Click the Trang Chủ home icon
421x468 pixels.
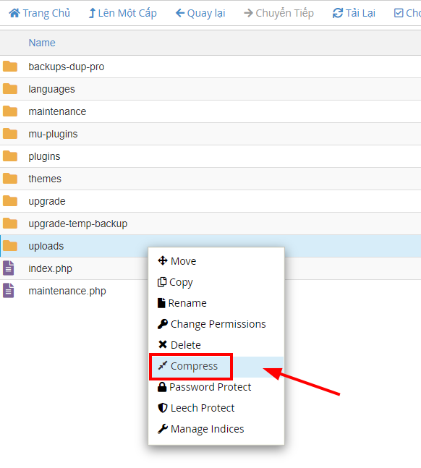click(x=14, y=13)
